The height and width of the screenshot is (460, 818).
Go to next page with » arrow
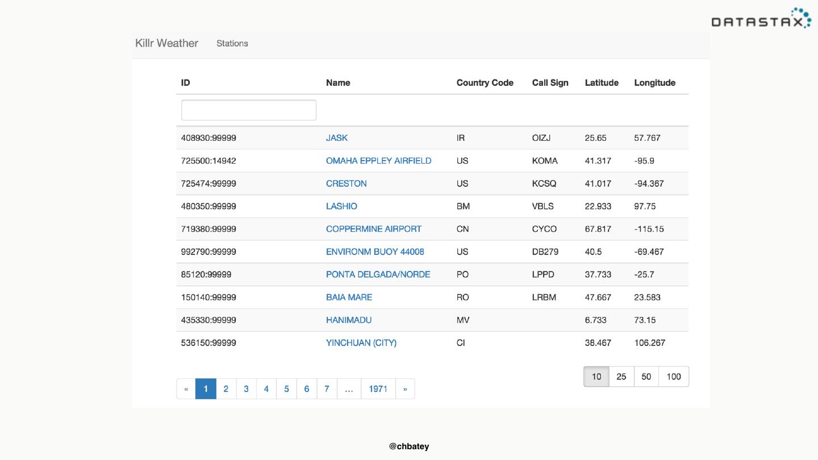tap(405, 389)
